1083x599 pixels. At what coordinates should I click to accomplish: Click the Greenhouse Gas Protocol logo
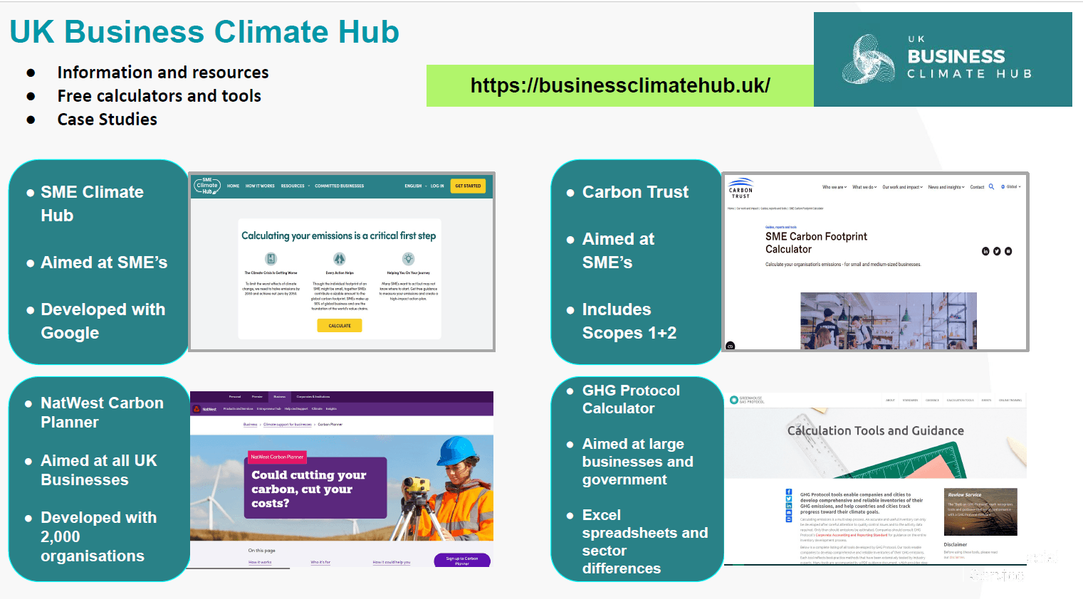[x=746, y=401]
